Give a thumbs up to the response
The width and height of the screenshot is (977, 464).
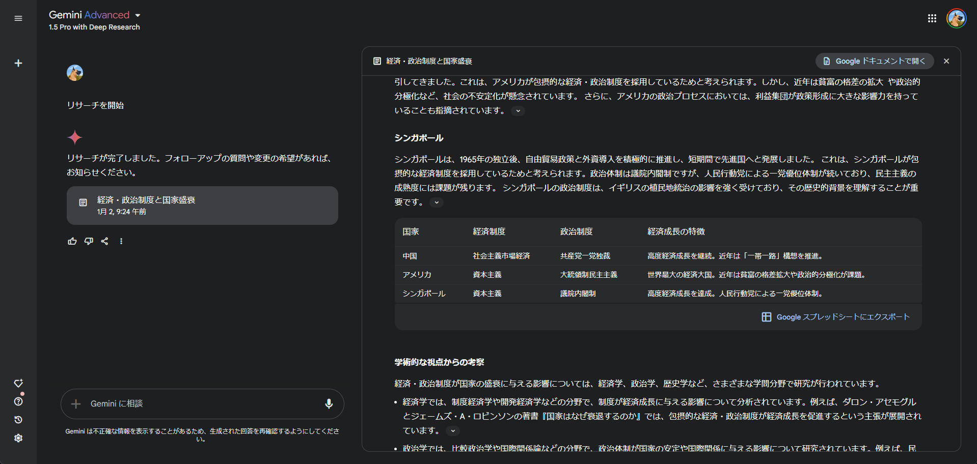pos(72,241)
